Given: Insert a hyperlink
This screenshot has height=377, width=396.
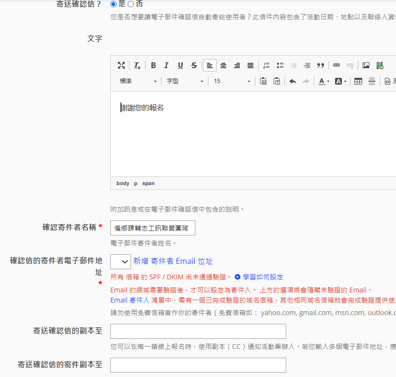Looking at the screenshot, I should [337, 65].
